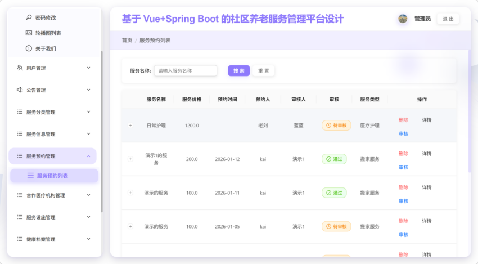Open the 关于我们 menu item
This screenshot has height=264, width=478.
pos(46,48)
